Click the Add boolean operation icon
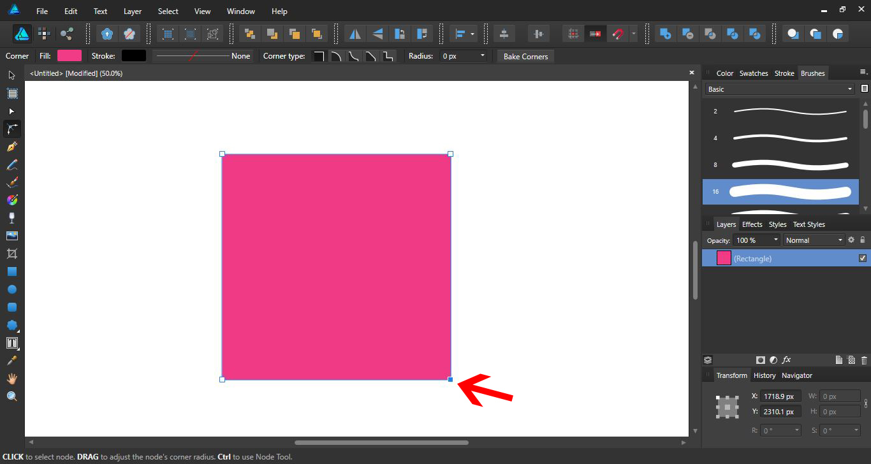Viewport: 871px width, 464px height. [666, 34]
